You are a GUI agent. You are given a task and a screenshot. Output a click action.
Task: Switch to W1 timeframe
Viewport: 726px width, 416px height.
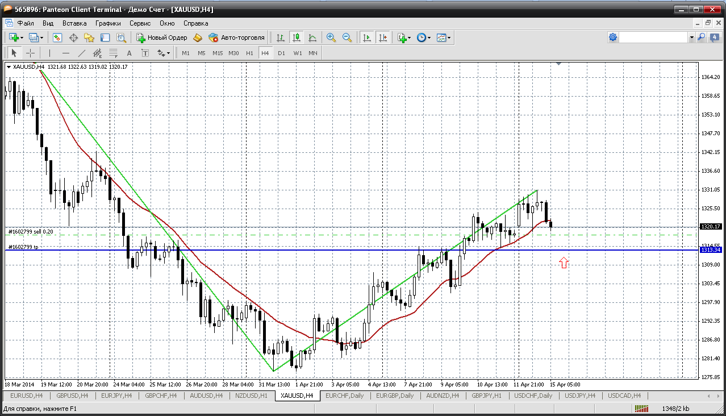297,53
